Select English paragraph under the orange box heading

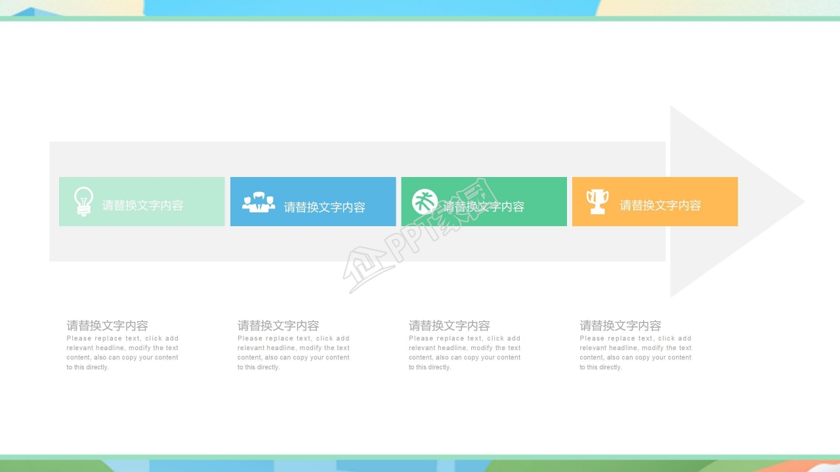[x=635, y=353]
